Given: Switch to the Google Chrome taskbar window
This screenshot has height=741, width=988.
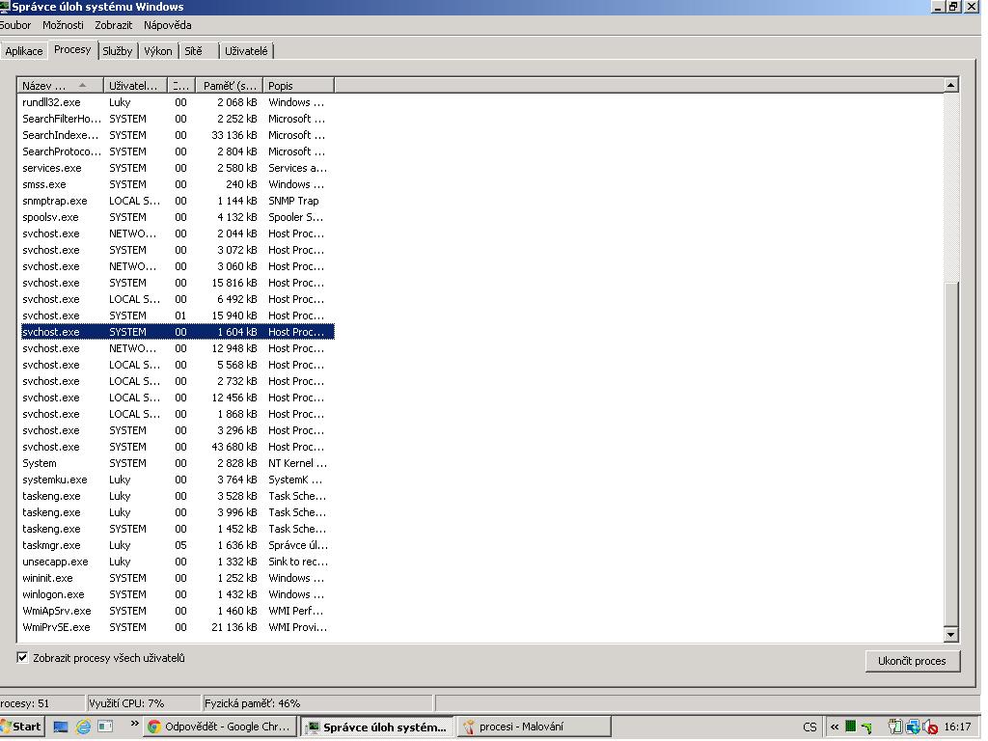Looking at the screenshot, I should pyautogui.click(x=219, y=727).
